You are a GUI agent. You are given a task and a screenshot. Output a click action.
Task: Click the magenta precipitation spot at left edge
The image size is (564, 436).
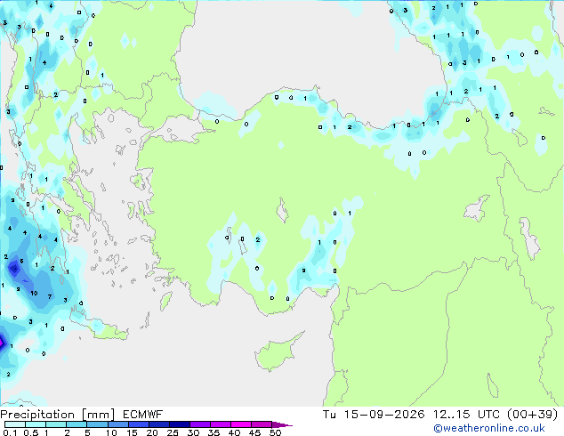(x=2, y=343)
